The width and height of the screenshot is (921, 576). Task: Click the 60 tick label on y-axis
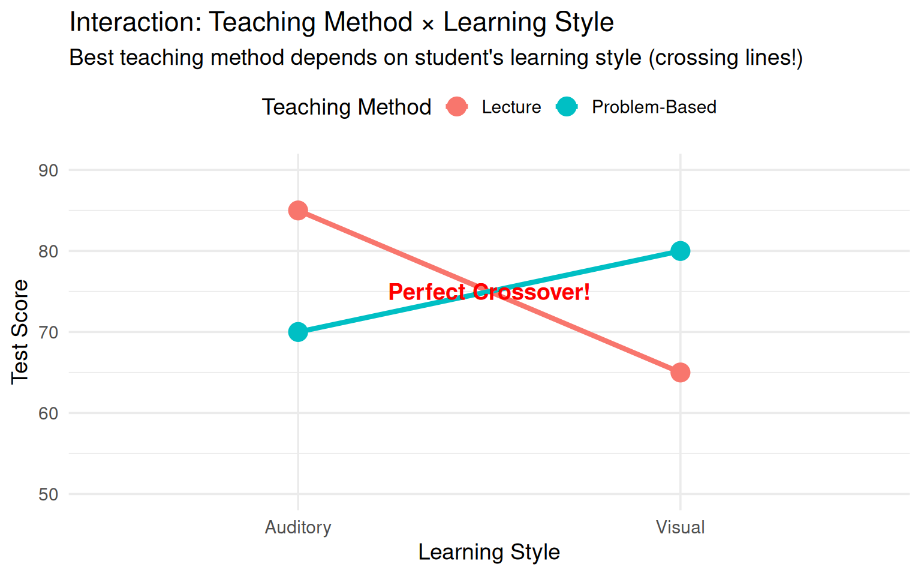[49, 413]
